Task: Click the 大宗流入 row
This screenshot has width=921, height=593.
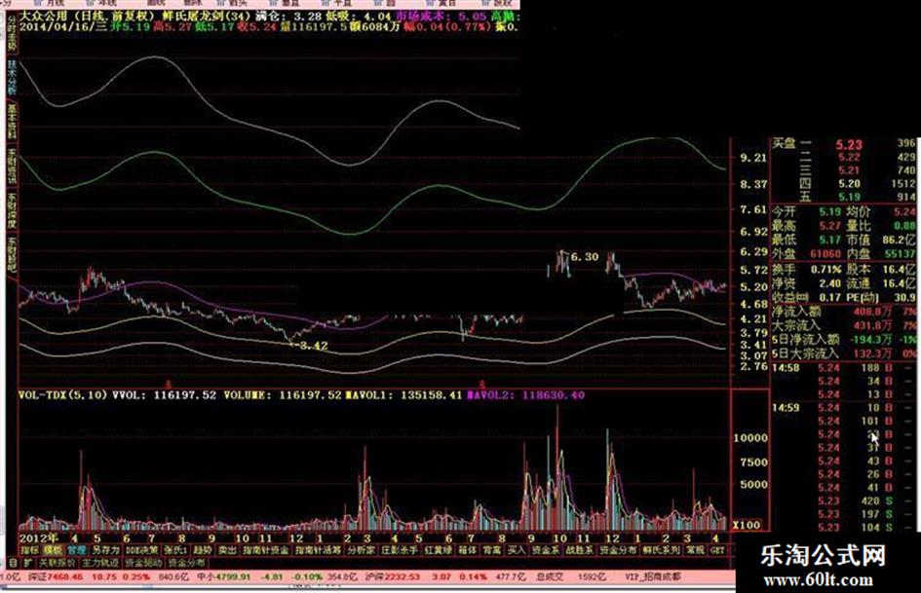Action: tap(843, 325)
